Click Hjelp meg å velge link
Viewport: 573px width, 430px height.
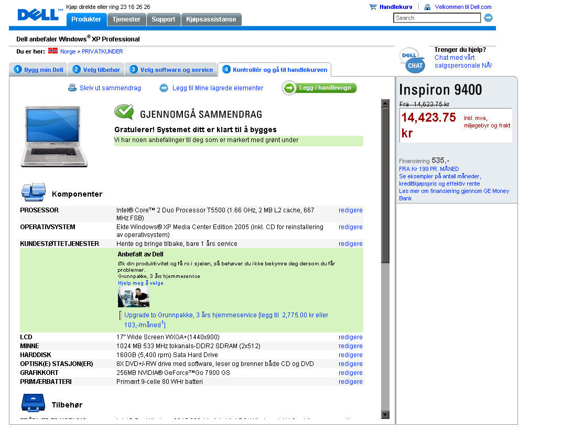click(140, 283)
